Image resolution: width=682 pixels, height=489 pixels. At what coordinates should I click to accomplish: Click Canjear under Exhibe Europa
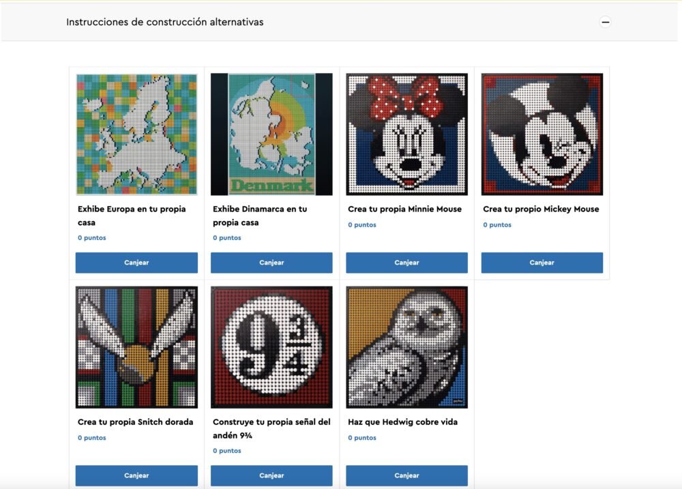(136, 263)
